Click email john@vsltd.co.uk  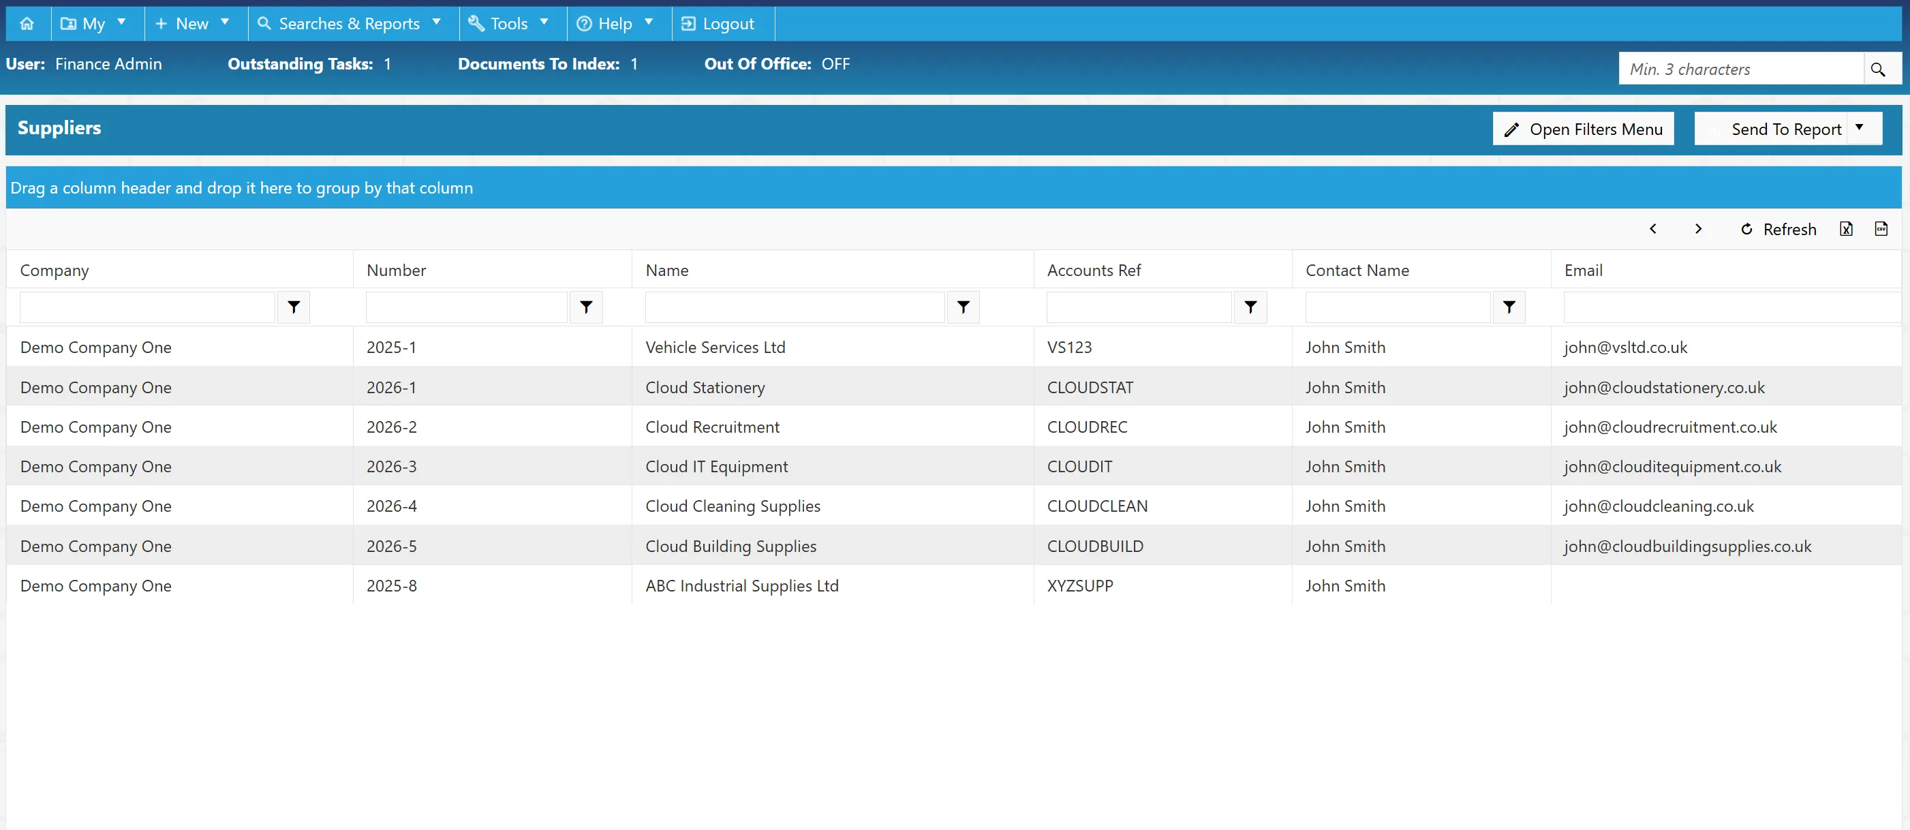pyautogui.click(x=1625, y=347)
